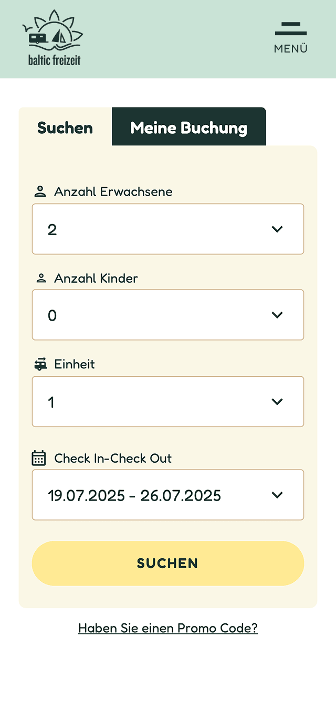Screen dimensions: 336x702
Task: Click the adult person icon
Action: coord(40,192)
